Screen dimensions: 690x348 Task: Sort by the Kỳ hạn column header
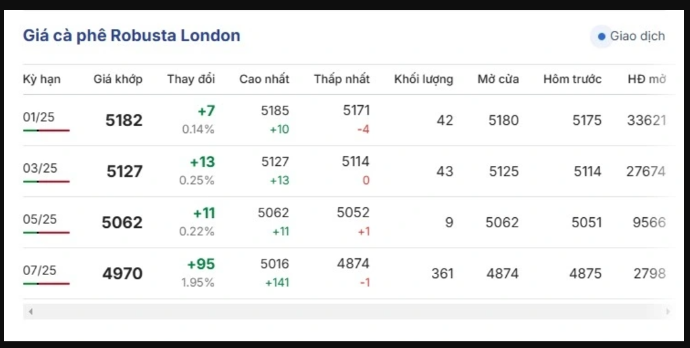click(42, 79)
